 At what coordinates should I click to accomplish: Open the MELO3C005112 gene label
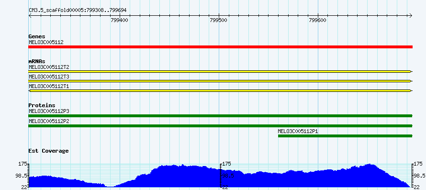46,42
